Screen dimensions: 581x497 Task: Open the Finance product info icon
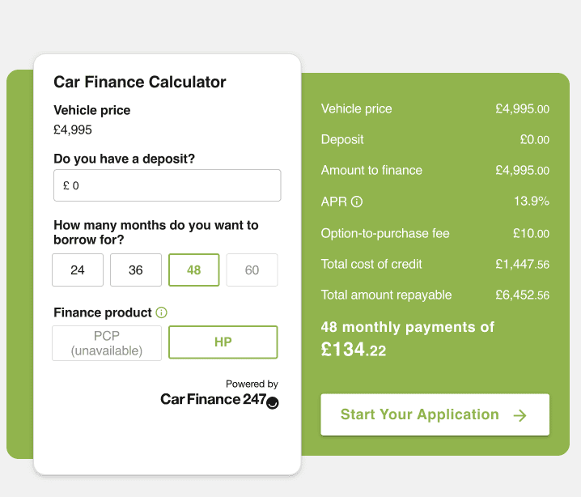pos(162,312)
